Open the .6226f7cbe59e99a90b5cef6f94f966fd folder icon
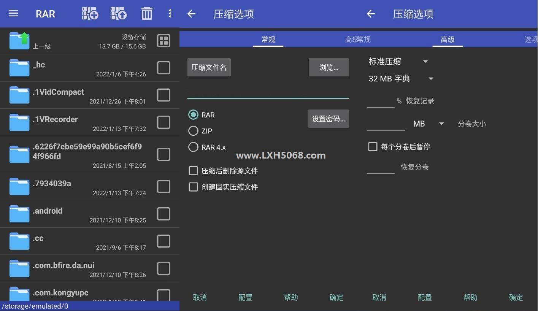Image resolution: width=538 pixels, height=311 pixels. (x=19, y=155)
